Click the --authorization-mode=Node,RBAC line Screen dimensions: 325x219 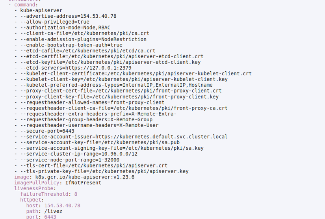(65, 28)
